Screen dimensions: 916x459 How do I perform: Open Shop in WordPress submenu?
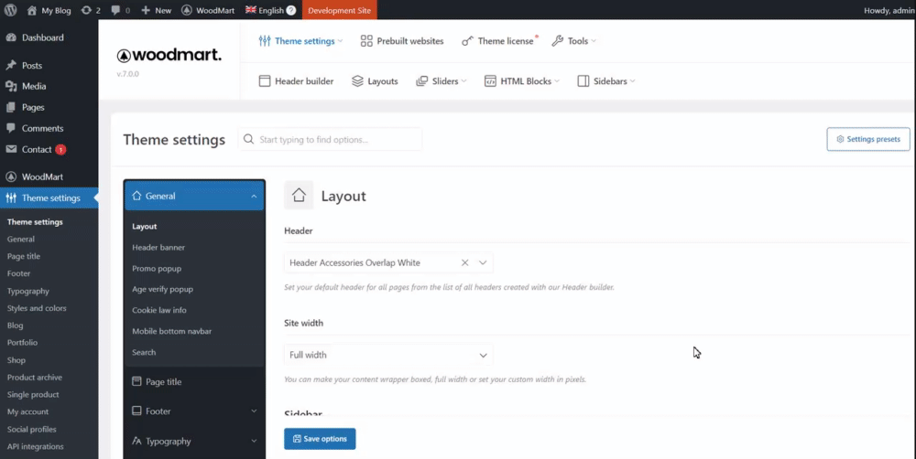[16, 360]
